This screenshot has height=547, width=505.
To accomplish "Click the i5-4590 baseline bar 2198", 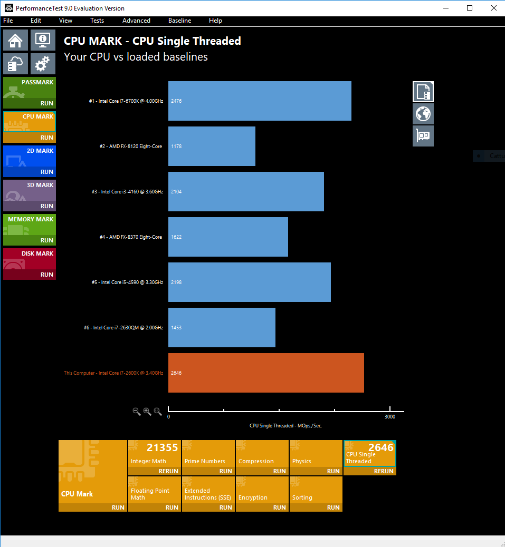I will 250,282.
